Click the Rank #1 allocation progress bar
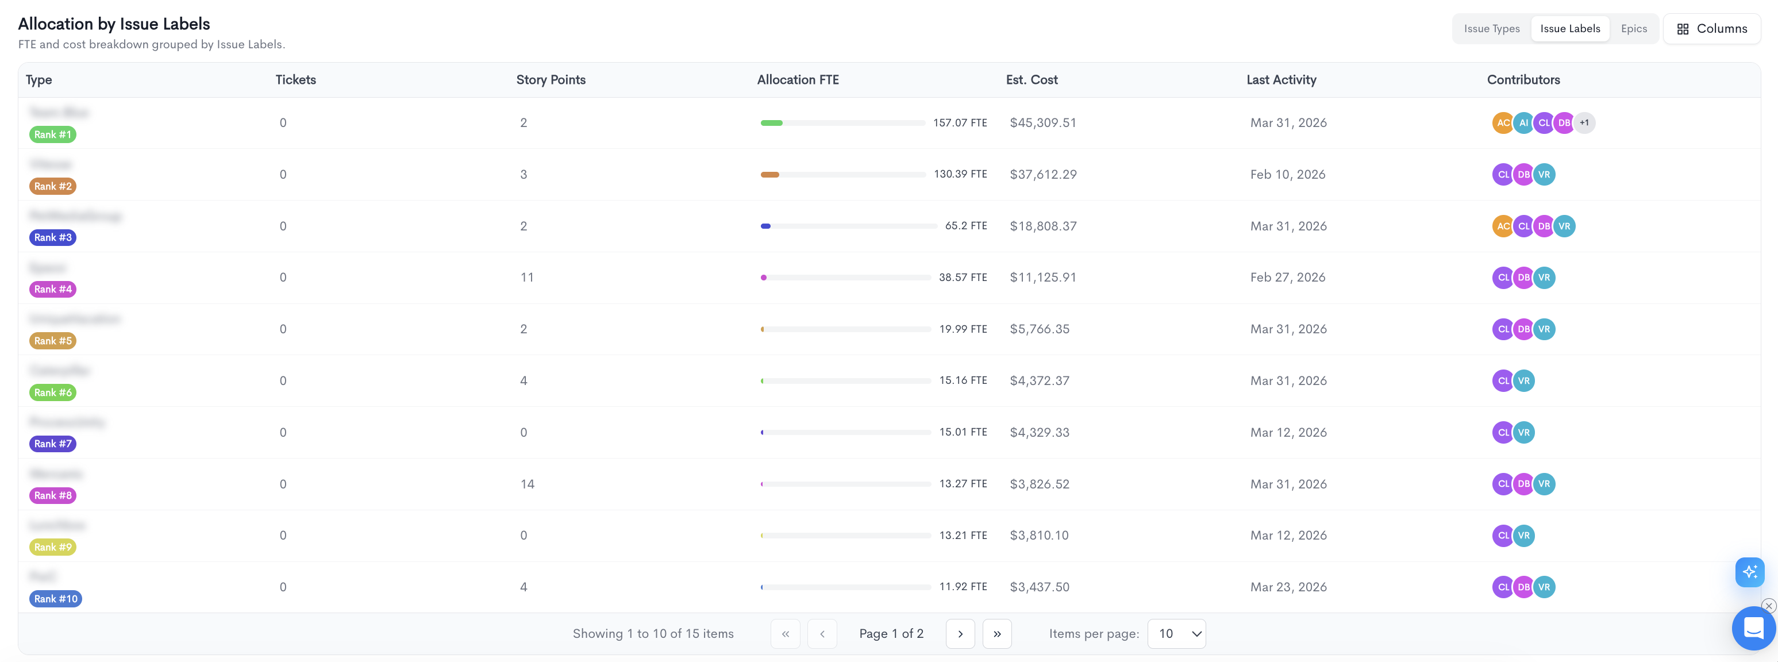 842,123
